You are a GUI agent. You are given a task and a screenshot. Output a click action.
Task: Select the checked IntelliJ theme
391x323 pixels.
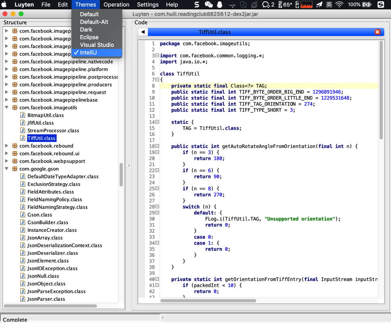97,52
